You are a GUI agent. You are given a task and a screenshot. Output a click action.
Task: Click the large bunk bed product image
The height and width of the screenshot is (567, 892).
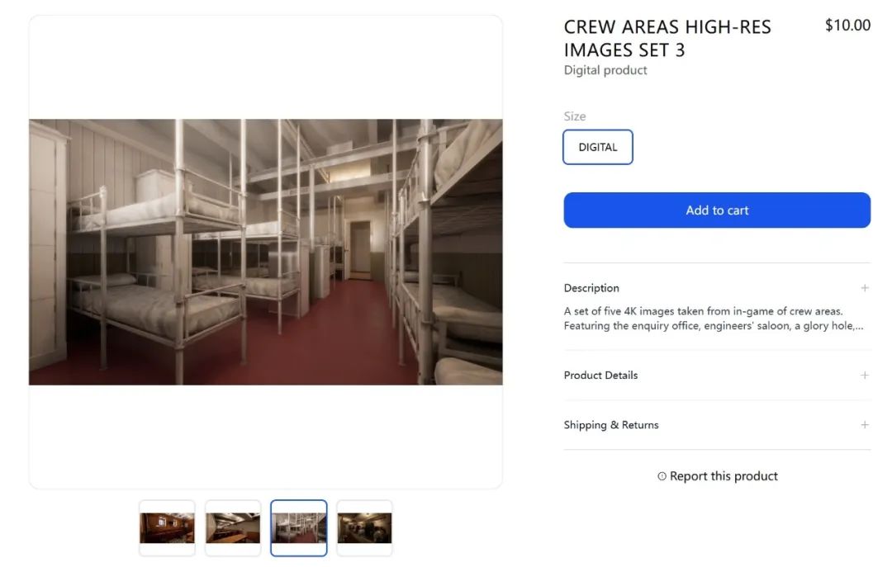[266, 252]
